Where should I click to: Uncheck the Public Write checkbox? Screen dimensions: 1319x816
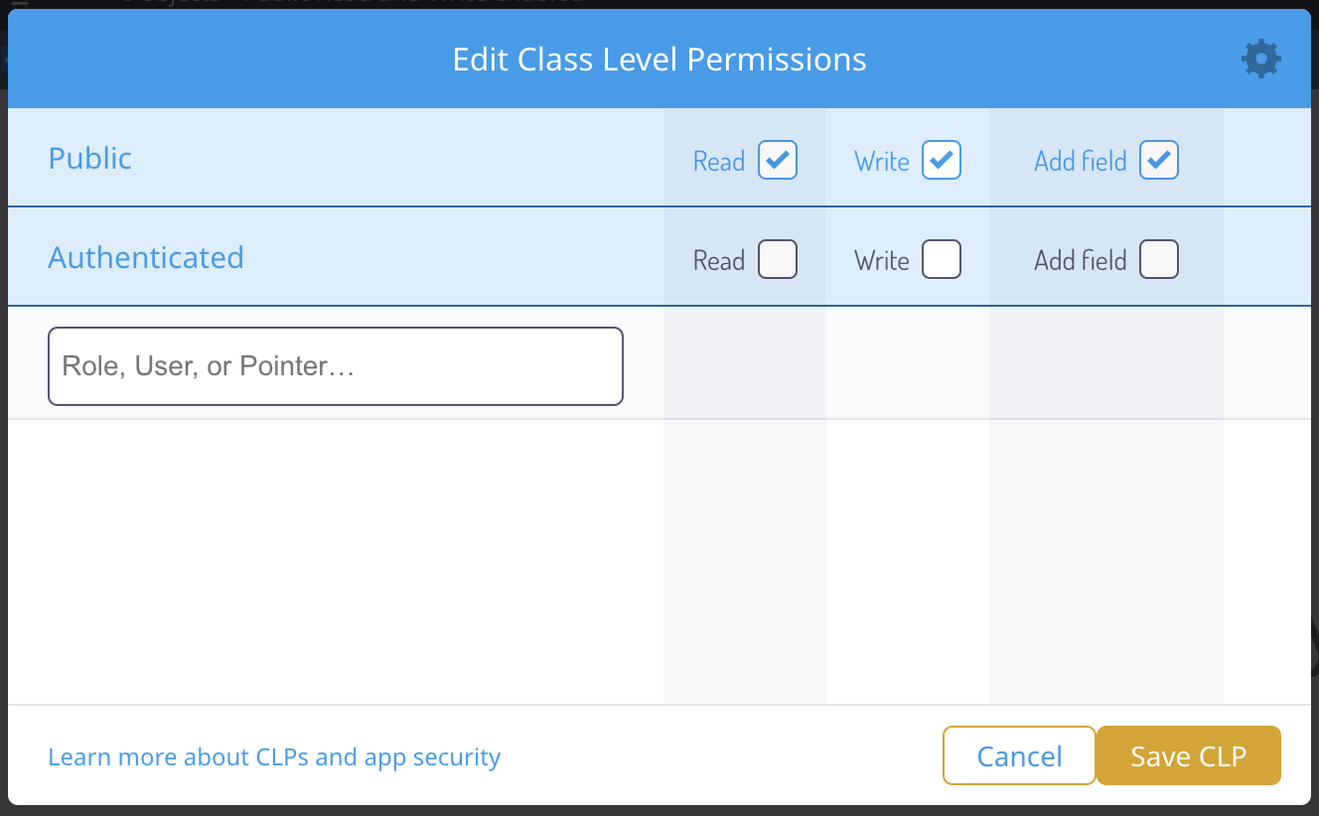[x=941, y=160]
